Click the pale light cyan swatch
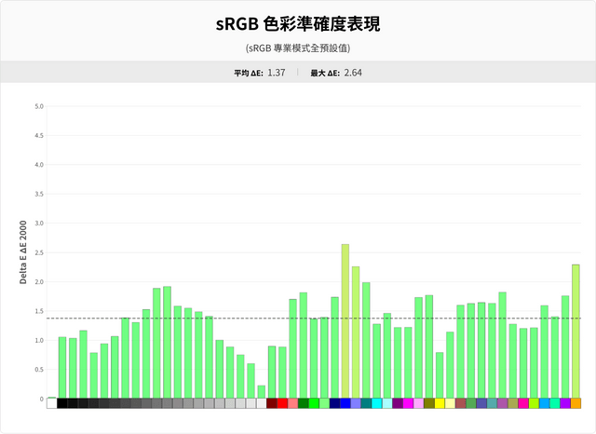This screenshot has height=434, width=596. pyautogui.click(x=387, y=403)
